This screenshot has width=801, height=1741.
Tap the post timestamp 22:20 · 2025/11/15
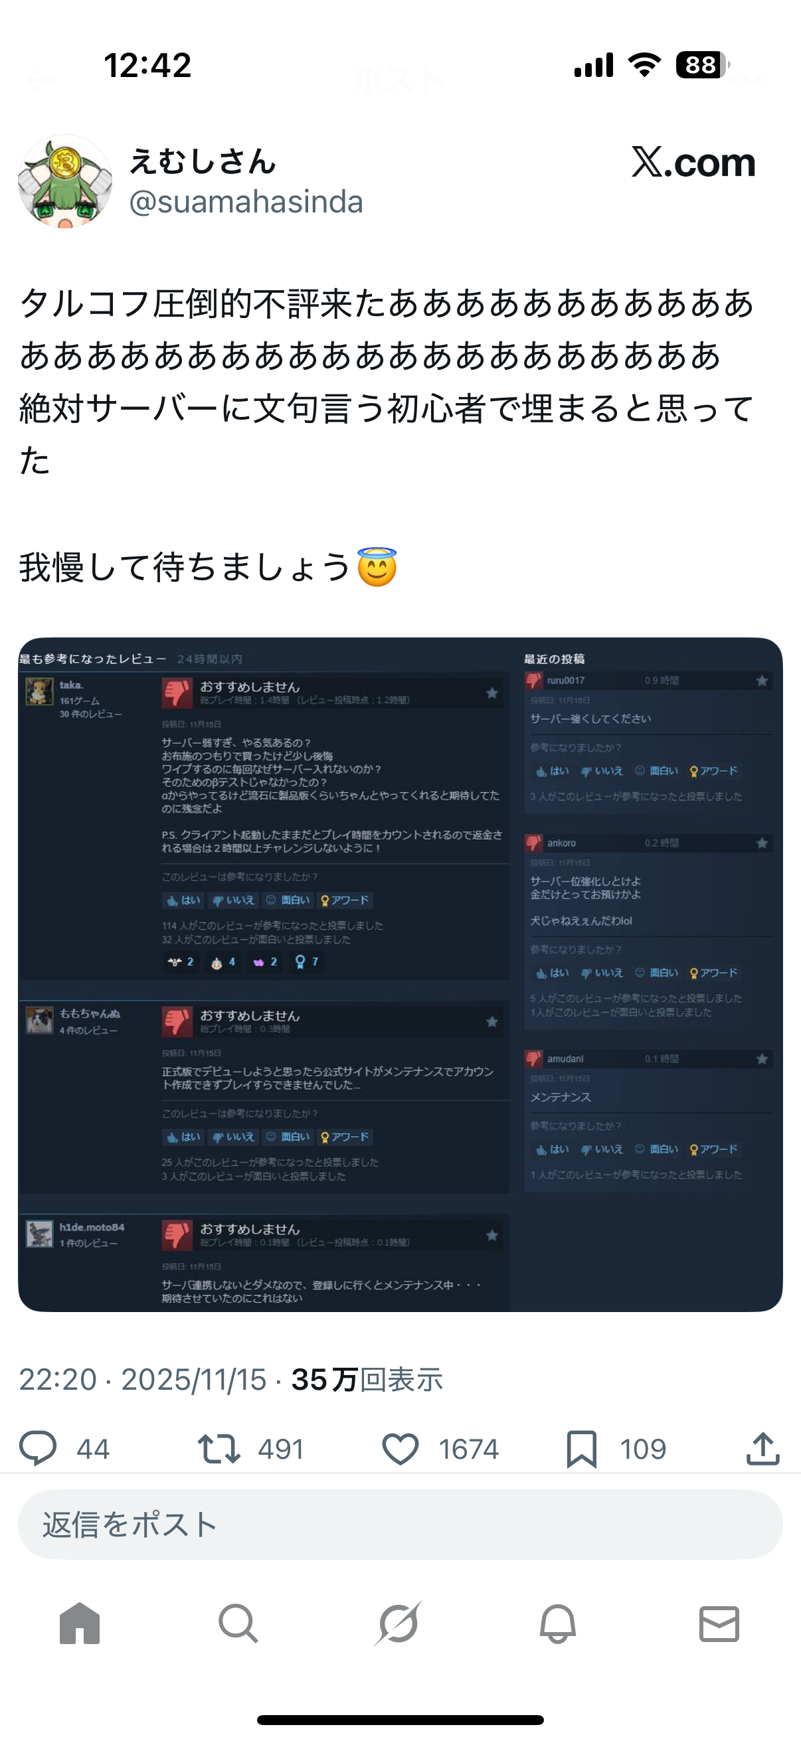[143, 1379]
